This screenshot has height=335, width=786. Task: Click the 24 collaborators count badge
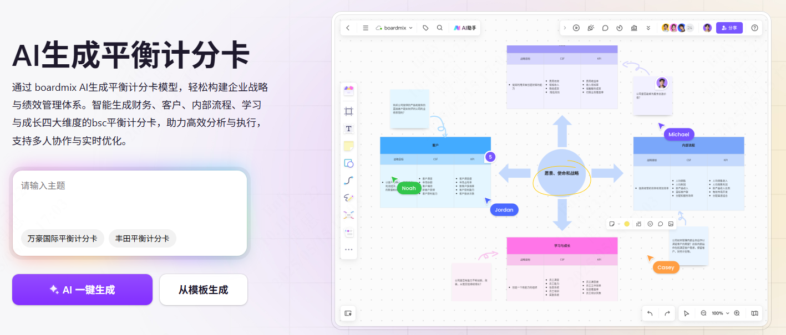[x=689, y=28]
